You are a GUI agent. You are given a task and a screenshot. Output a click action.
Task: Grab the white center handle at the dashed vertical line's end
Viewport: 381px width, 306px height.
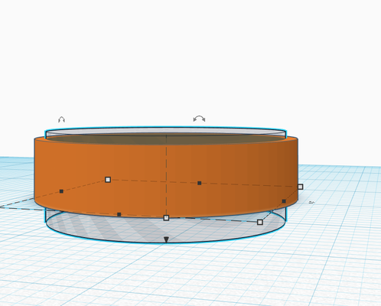click(166, 218)
